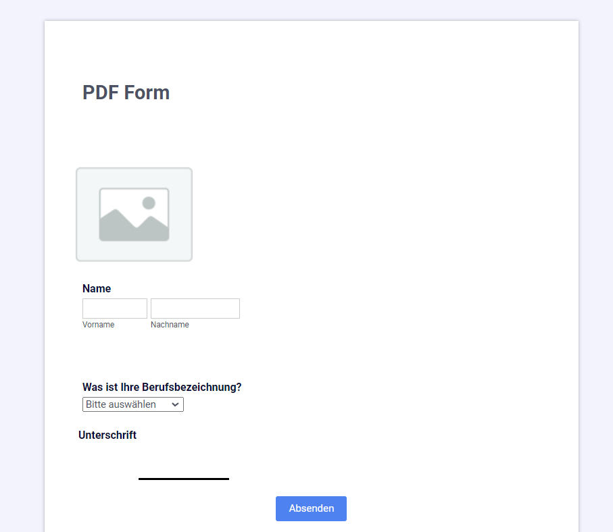
Task: Click the sun circle in the image icon
Action: (x=149, y=203)
